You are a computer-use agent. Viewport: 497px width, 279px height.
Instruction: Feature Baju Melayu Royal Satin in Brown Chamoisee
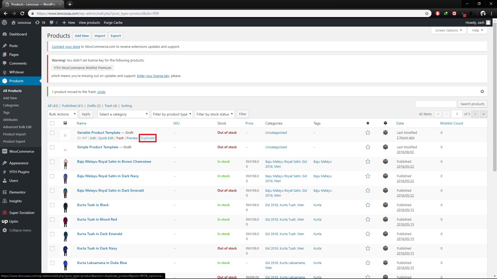(368, 161)
